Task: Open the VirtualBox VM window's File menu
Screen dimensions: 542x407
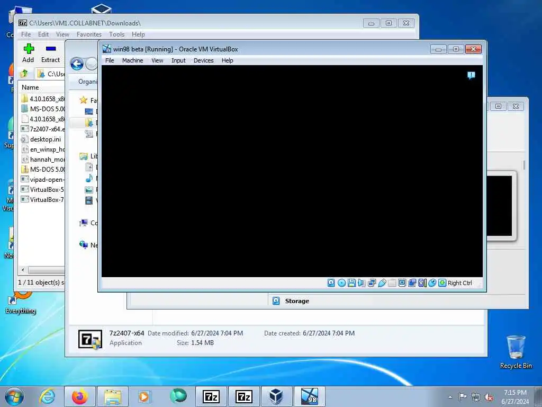Action: [x=110, y=60]
